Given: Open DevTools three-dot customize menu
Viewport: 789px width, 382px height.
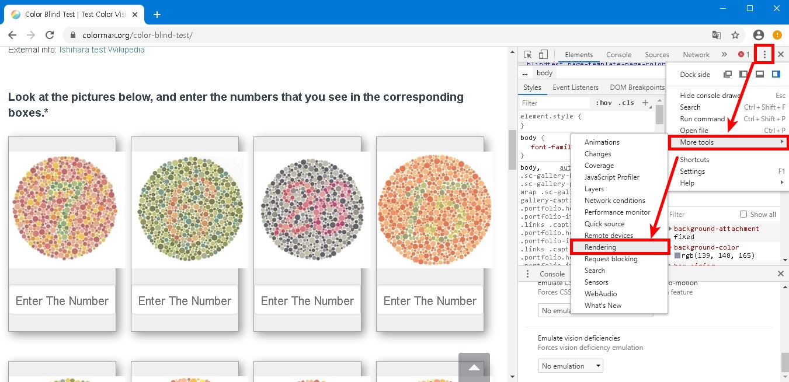Looking at the screenshot, I should click(764, 54).
